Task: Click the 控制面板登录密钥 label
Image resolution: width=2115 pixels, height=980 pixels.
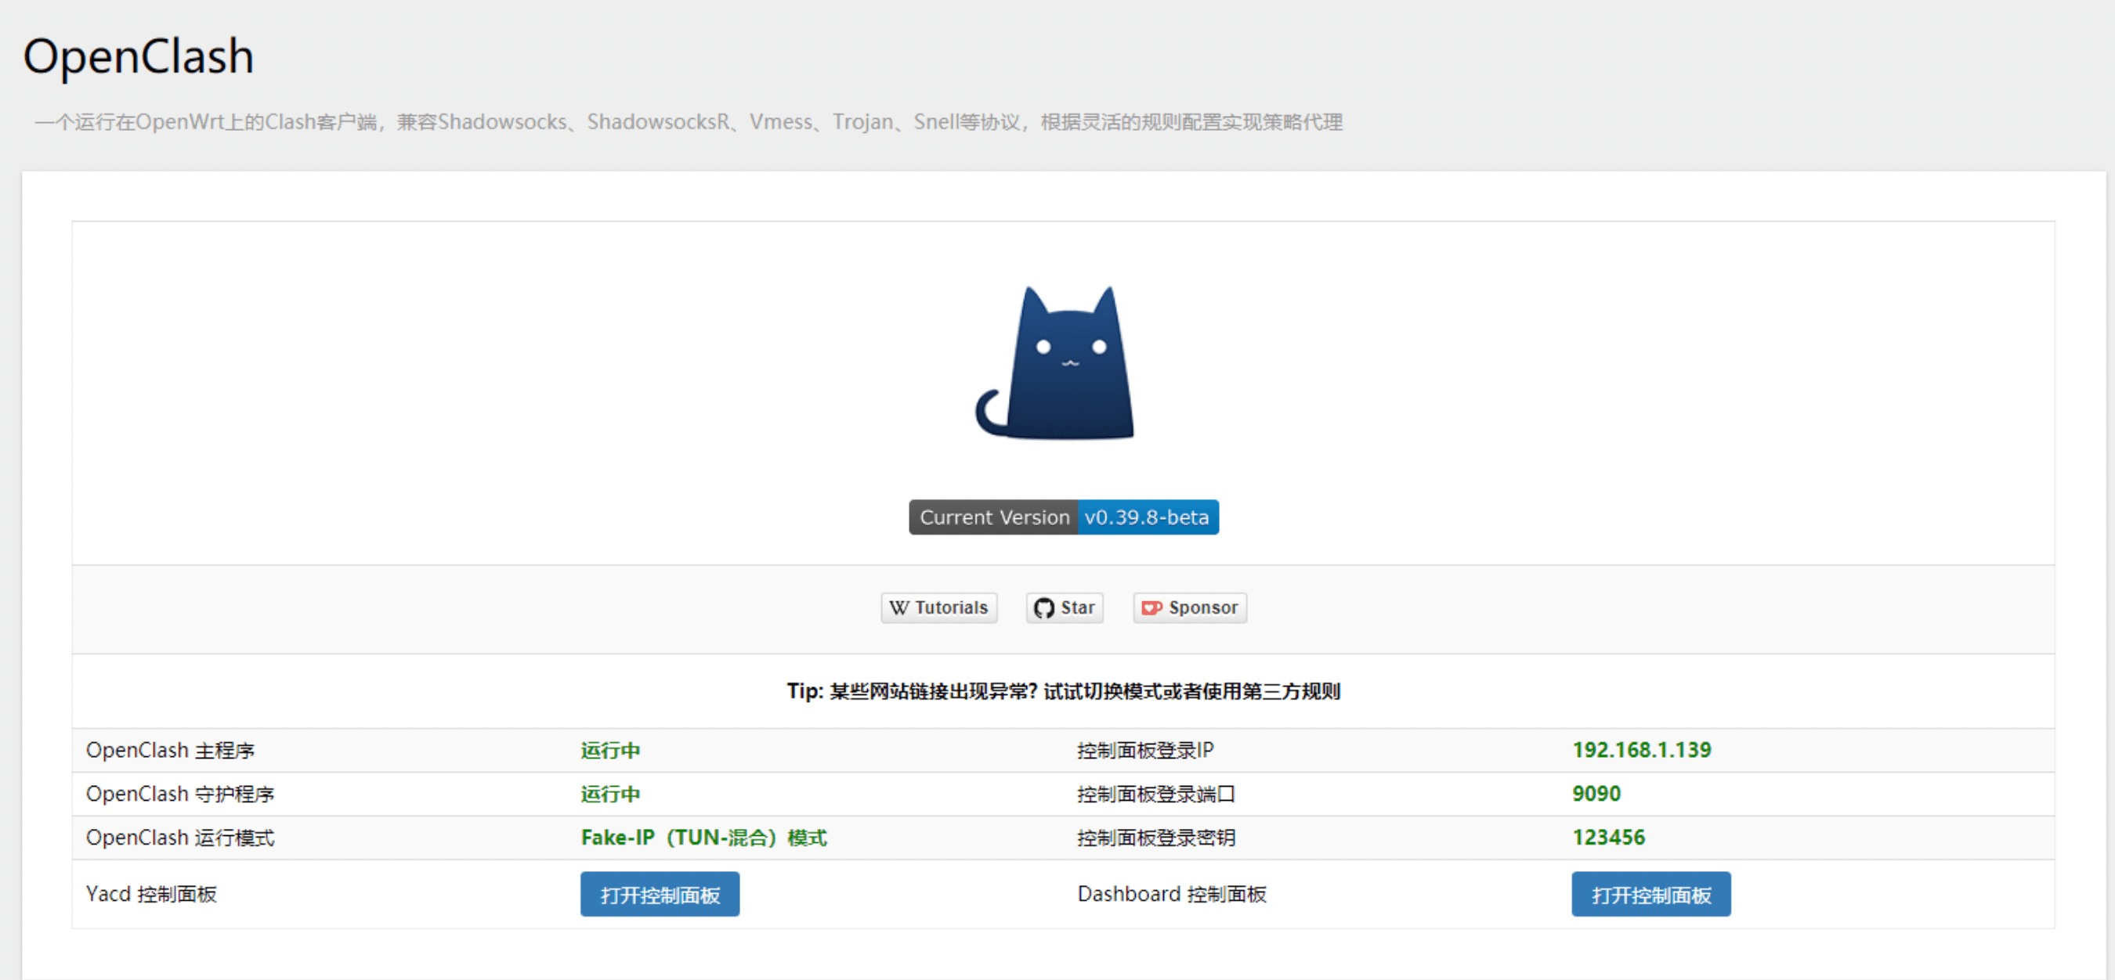Action: point(1156,838)
